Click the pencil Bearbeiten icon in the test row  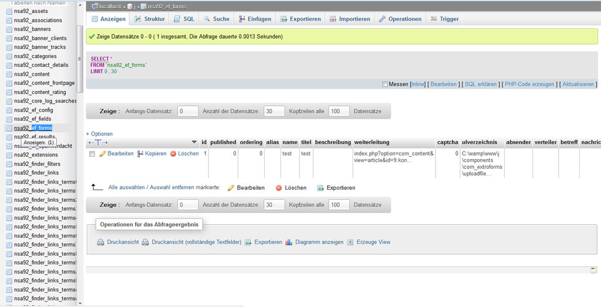click(103, 154)
